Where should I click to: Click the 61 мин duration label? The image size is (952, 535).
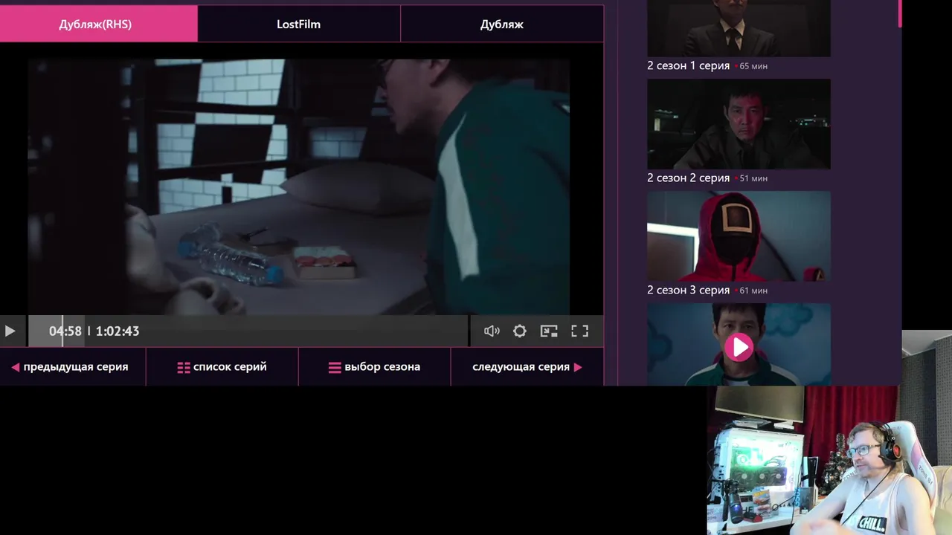point(753,291)
